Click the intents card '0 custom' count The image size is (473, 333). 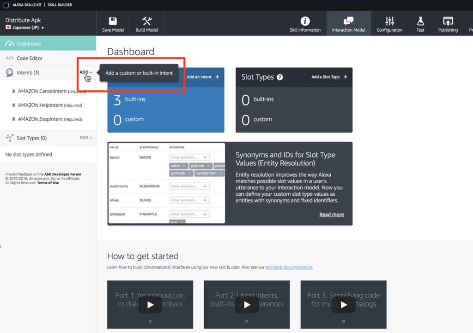tap(128, 119)
